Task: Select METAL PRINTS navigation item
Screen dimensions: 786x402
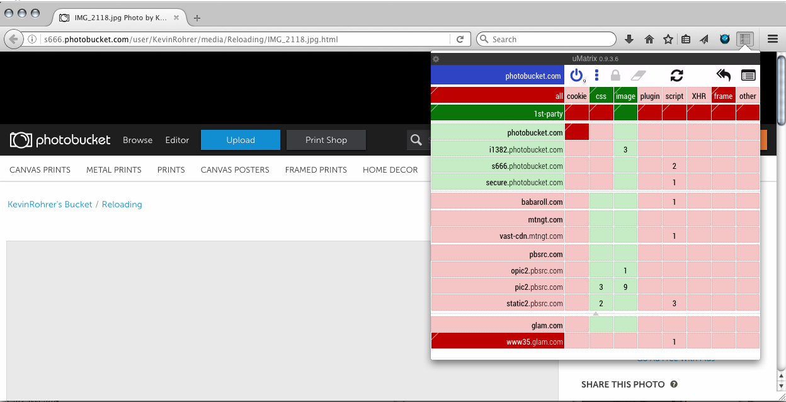Action: point(114,169)
